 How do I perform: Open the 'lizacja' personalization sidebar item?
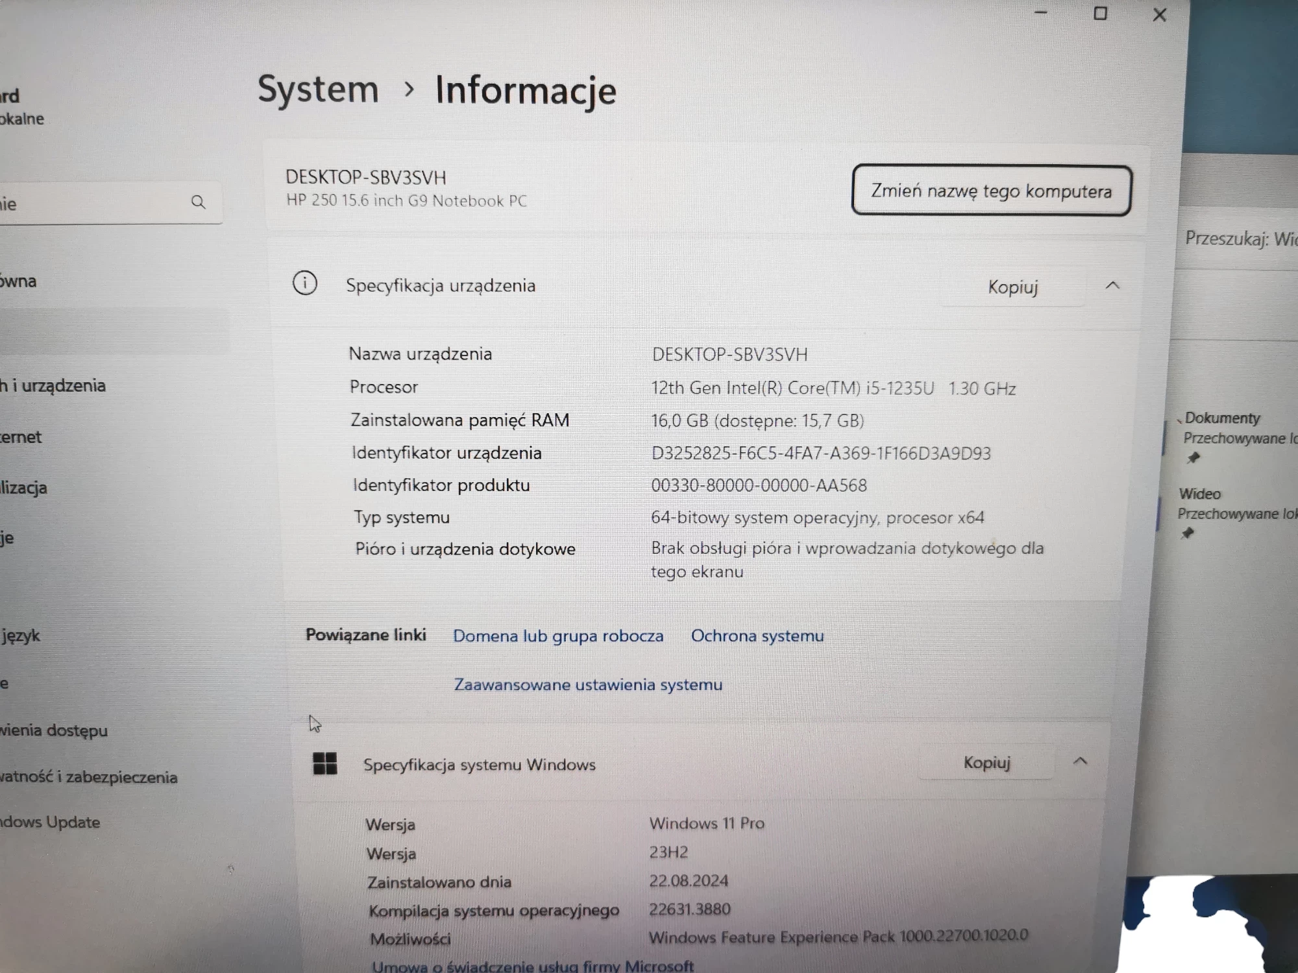[x=23, y=488]
